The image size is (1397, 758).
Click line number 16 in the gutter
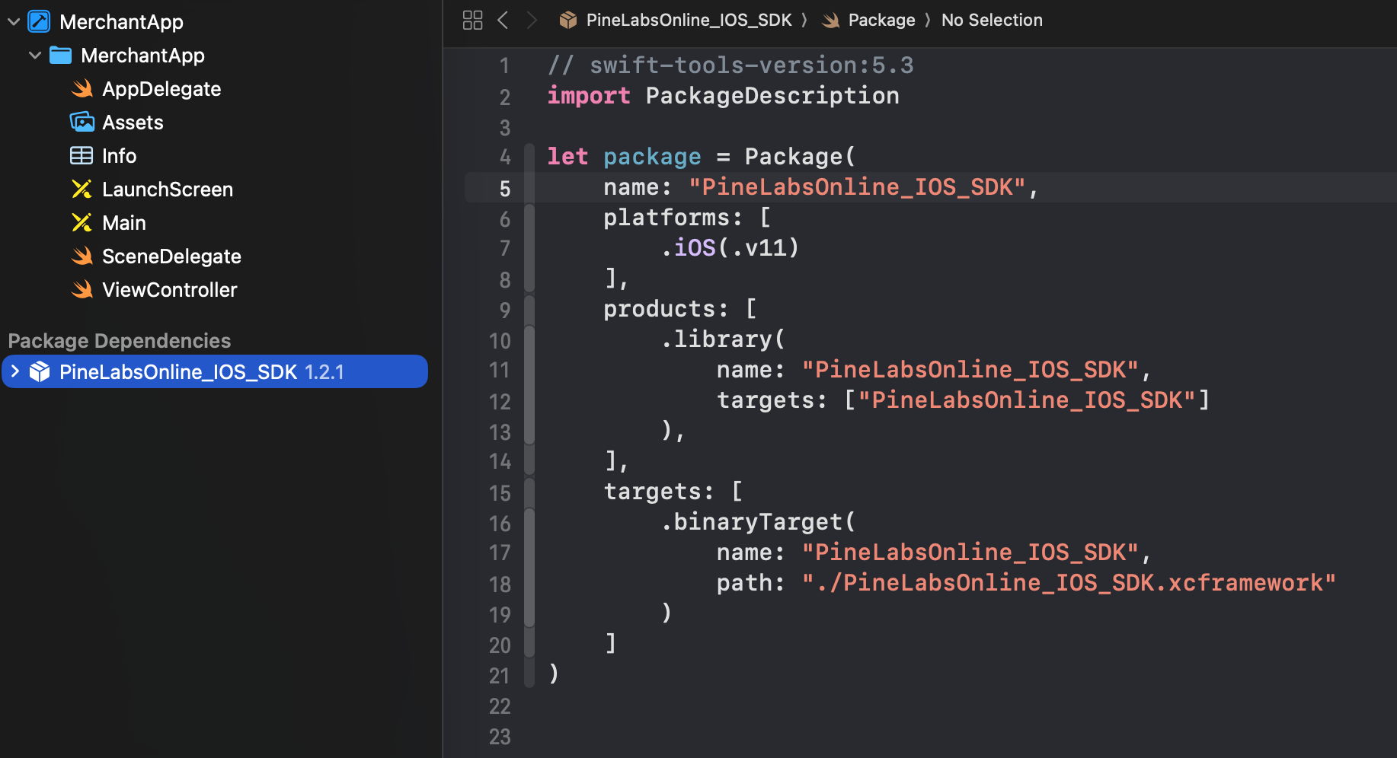pyautogui.click(x=500, y=524)
